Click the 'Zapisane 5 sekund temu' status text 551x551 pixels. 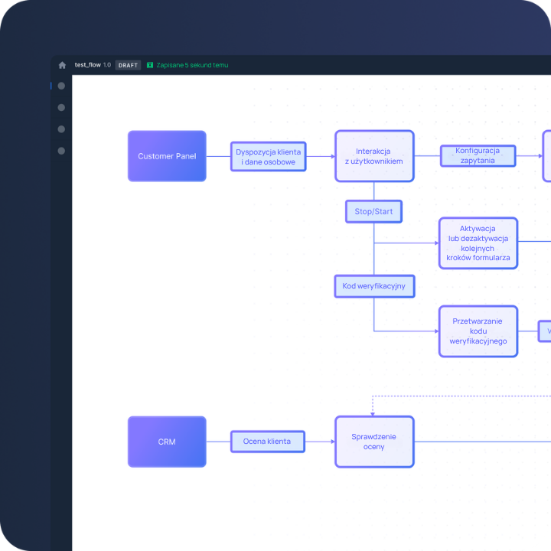pos(192,65)
